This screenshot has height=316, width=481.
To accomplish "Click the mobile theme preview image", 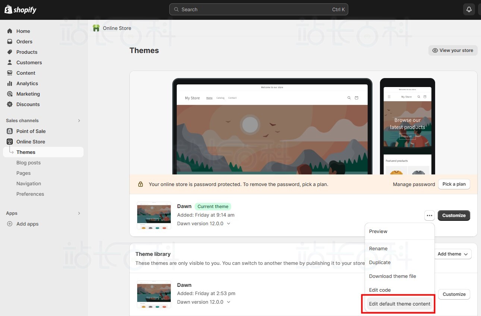I will click(408, 126).
